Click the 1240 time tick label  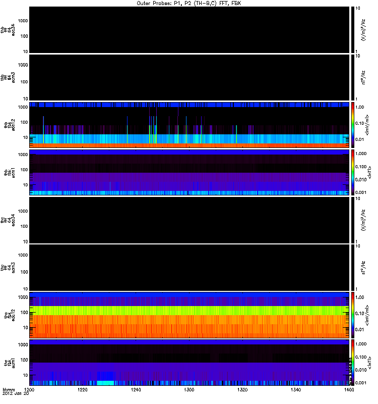[x=136, y=389]
